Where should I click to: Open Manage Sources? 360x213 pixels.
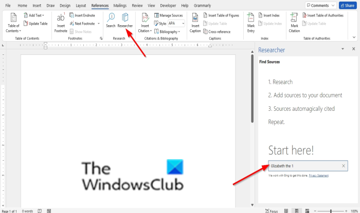point(169,15)
